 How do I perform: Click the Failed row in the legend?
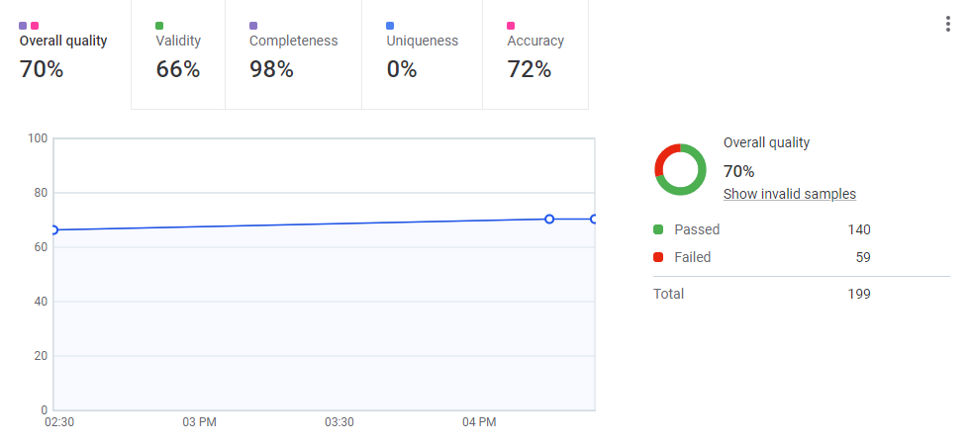(x=762, y=257)
